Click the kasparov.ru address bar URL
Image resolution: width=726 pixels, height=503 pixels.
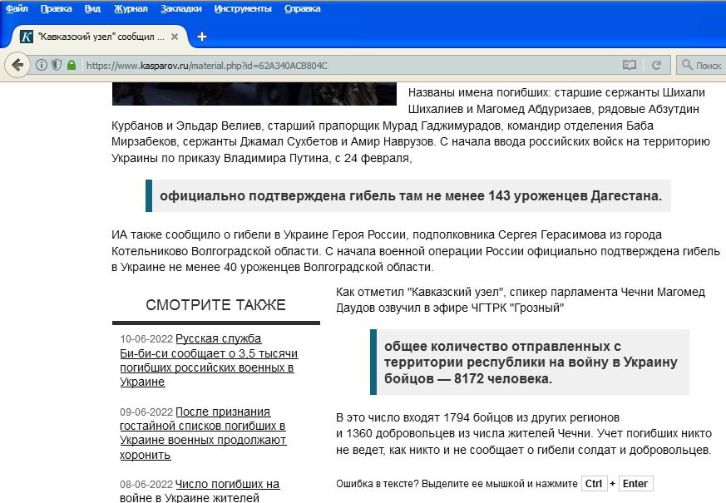[x=206, y=65]
